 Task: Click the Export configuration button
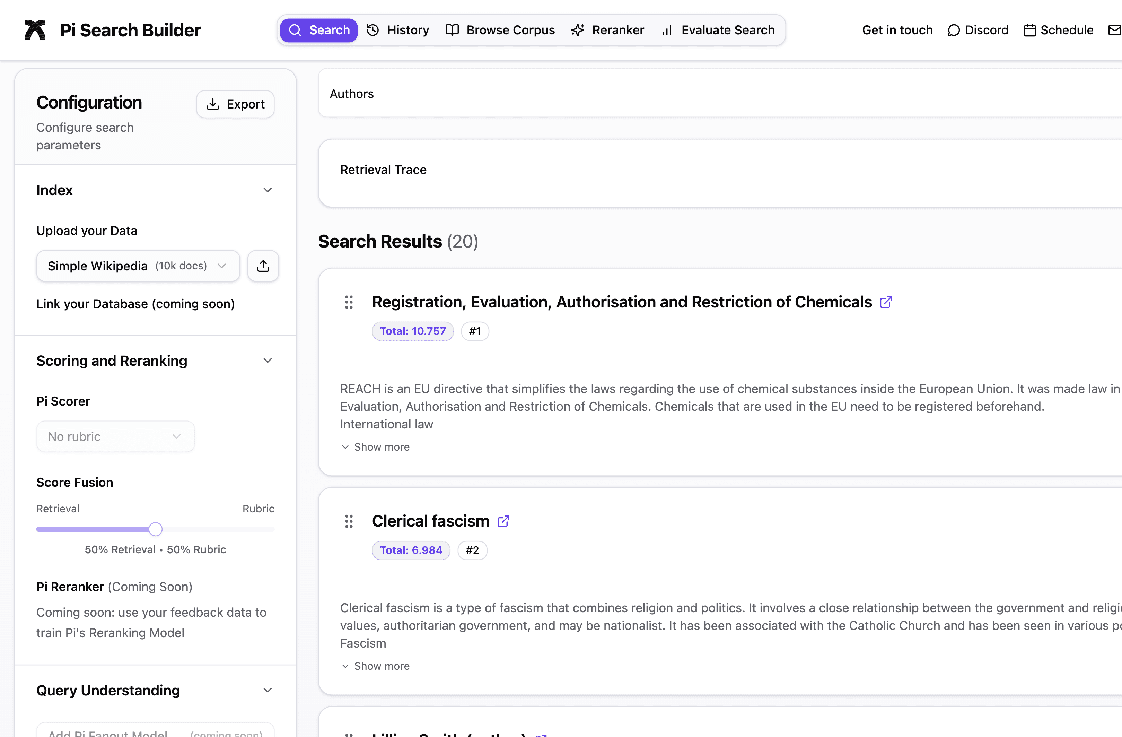235,104
